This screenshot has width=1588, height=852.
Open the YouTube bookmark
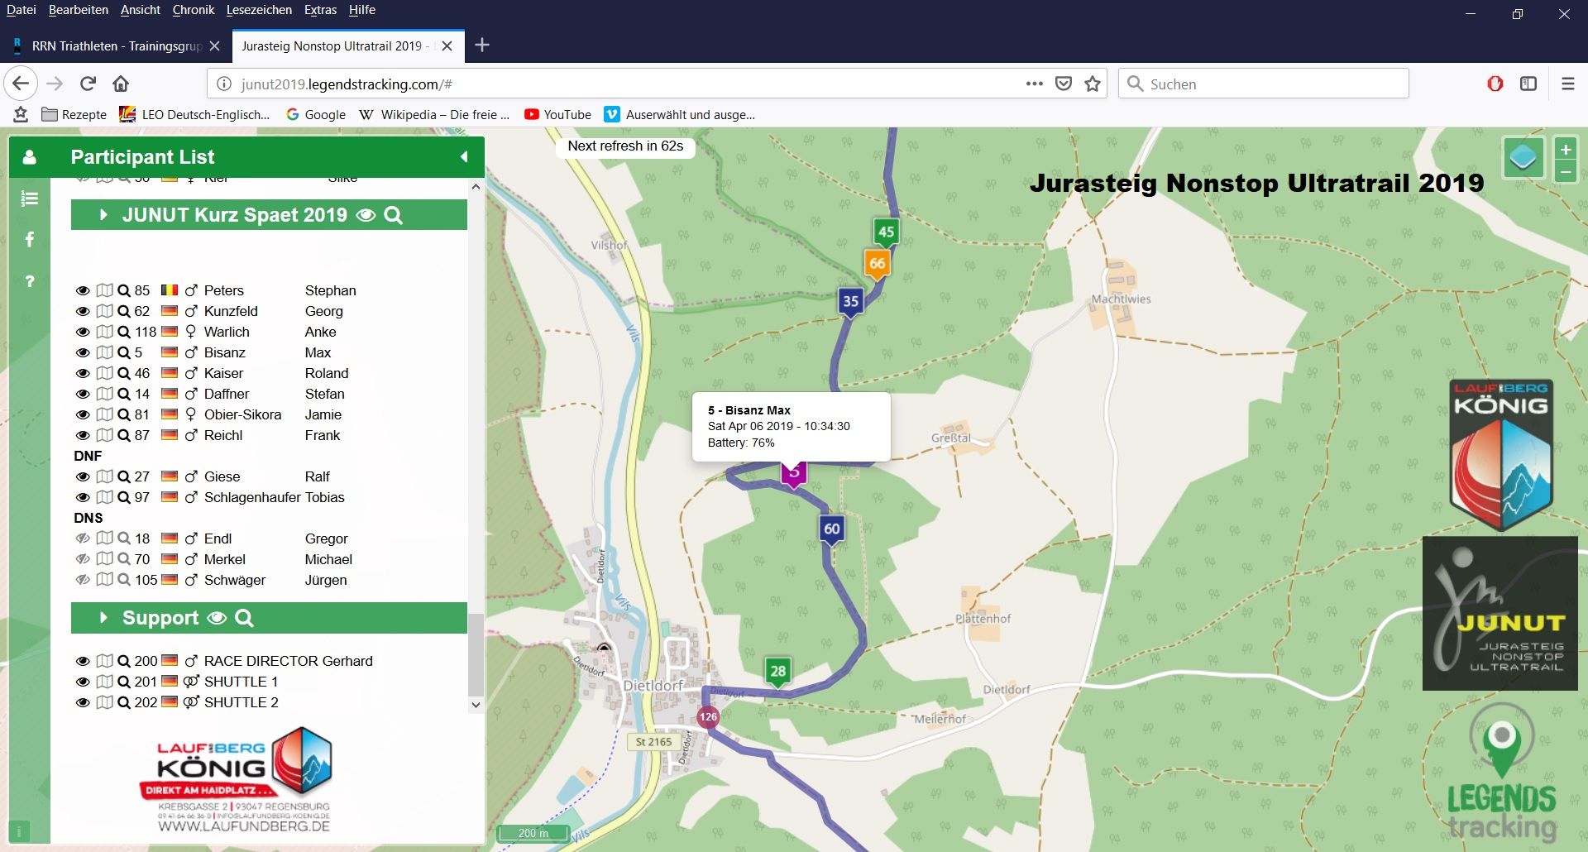click(x=558, y=115)
